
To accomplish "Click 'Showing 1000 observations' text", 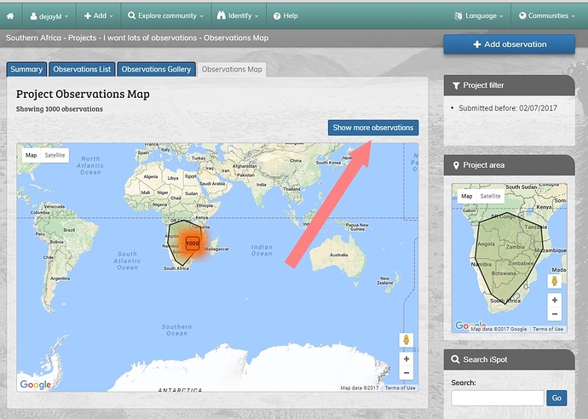I will (60, 109).
